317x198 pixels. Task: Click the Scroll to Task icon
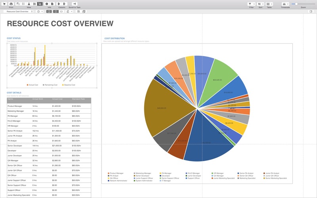[74, 4]
